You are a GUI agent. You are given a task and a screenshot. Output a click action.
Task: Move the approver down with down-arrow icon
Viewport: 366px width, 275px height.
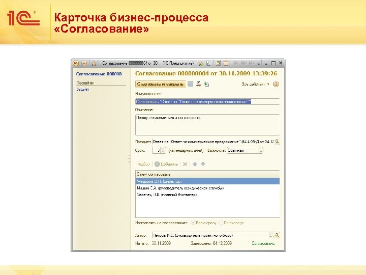(x=203, y=164)
